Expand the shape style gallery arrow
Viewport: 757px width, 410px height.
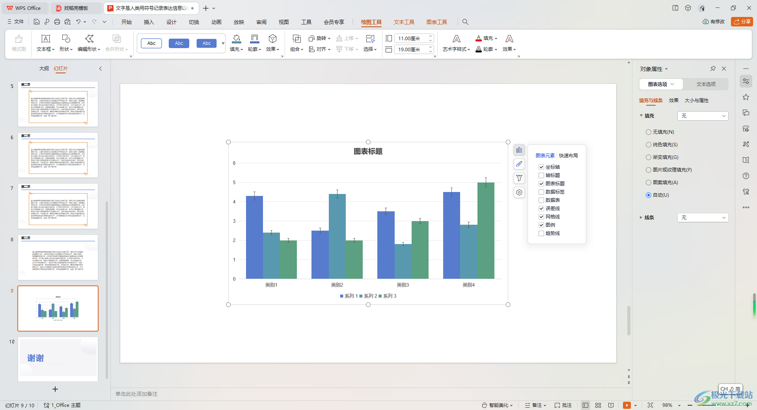tap(223, 43)
